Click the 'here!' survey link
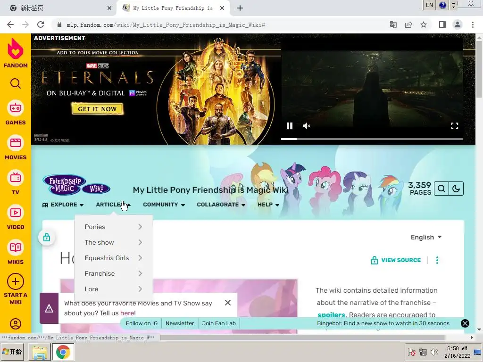The height and width of the screenshot is (362, 483). [128, 313]
